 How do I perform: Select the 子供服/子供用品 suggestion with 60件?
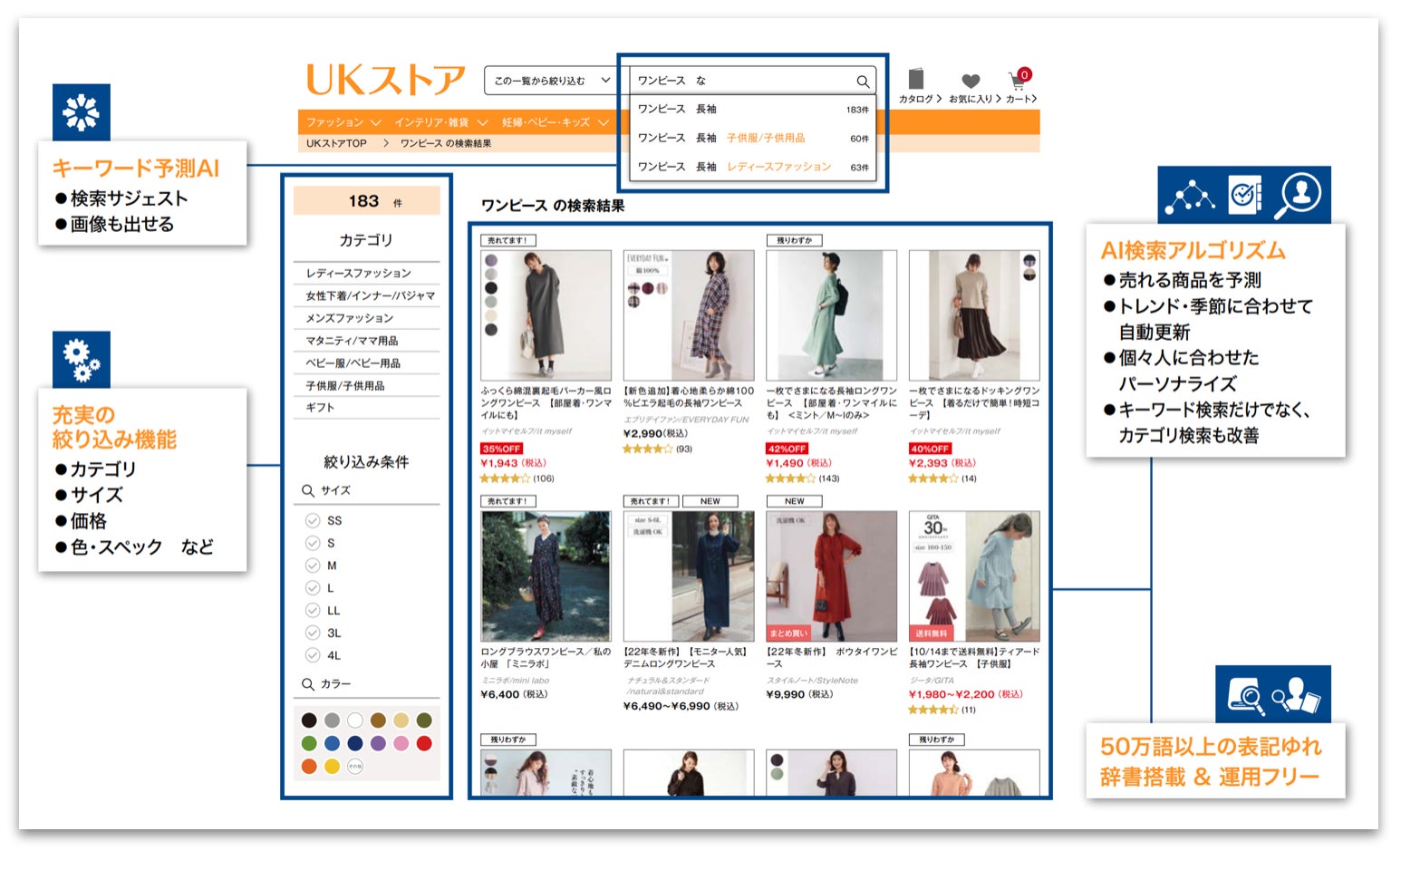753,138
